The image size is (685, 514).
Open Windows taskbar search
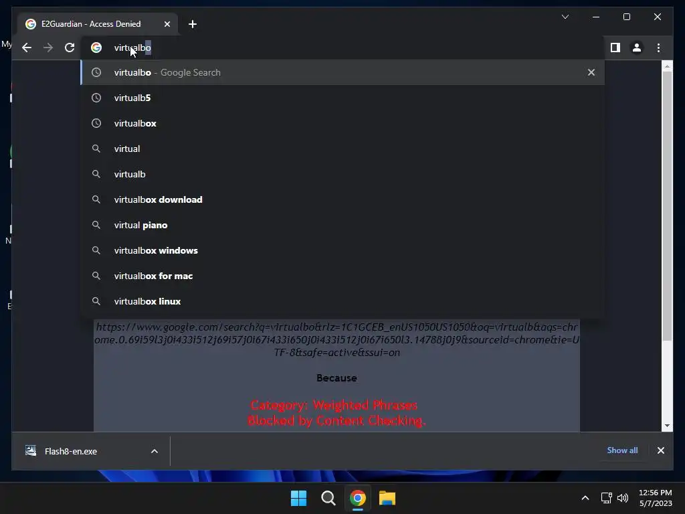coord(328,498)
